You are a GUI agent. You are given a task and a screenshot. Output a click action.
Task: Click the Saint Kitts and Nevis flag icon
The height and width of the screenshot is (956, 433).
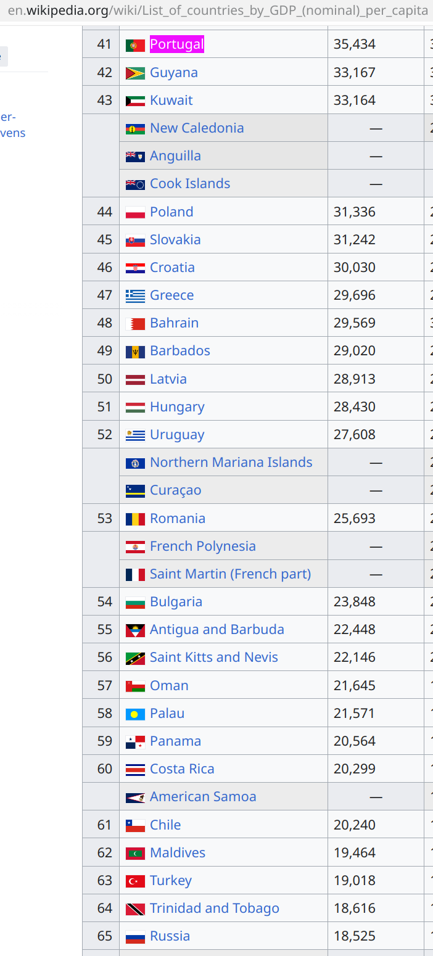(x=135, y=657)
